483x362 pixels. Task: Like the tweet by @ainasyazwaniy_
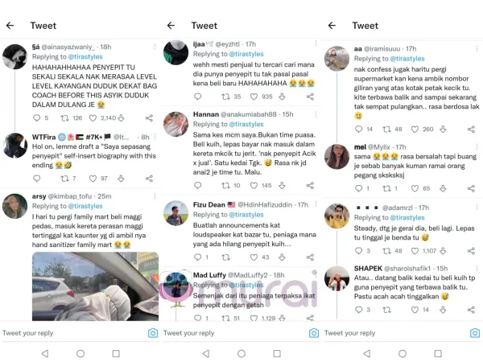click(93, 118)
